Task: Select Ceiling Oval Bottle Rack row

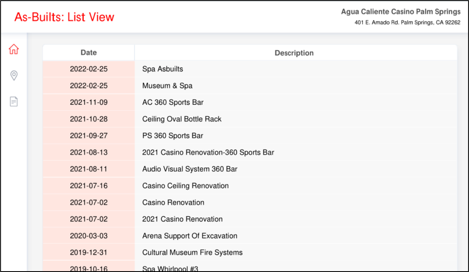Action: (x=250, y=119)
